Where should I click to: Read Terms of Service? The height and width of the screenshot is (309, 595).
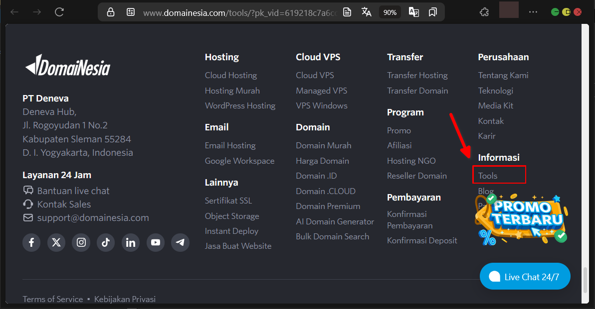53,299
